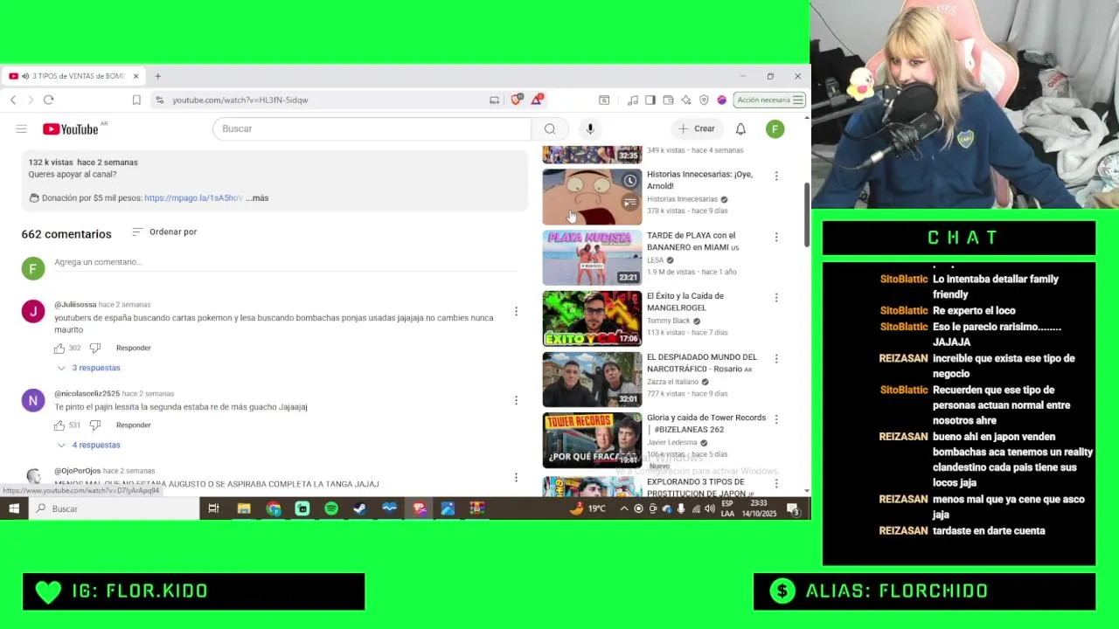This screenshot has width=1119, height=629.
Task: Open Steam from the taskbar
Action: click(x=360, y=508)
